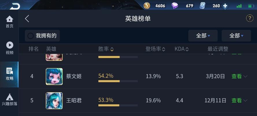This screenshot has width=257, height=116.
Task: Click 王昭君 hero portrait thumbnail
Action: pyautogui.click(x=54, y=101)
